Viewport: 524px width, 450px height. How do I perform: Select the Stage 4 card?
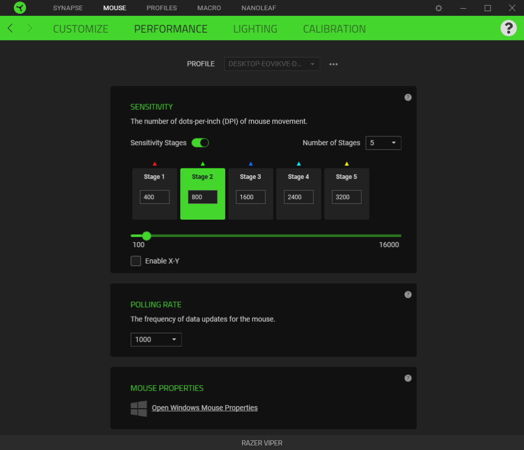299,194
